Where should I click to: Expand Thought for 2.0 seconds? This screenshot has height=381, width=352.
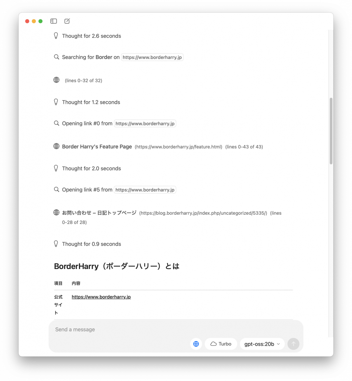click(92, 169)
